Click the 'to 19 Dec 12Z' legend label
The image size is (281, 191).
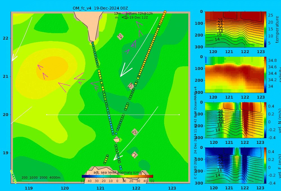tap(137, 18)
